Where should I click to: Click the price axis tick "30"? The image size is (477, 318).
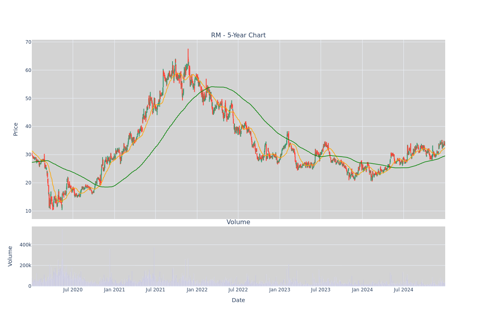point(28,155)
